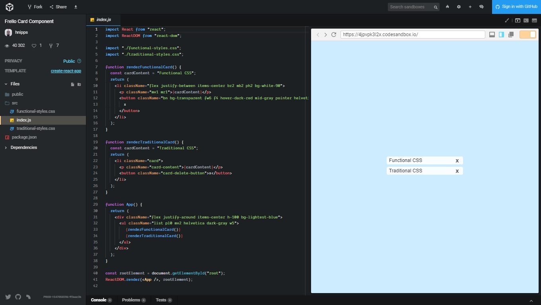Refresh the preview browser
Viewport: 541px width, 305px height.
[334, 35]
